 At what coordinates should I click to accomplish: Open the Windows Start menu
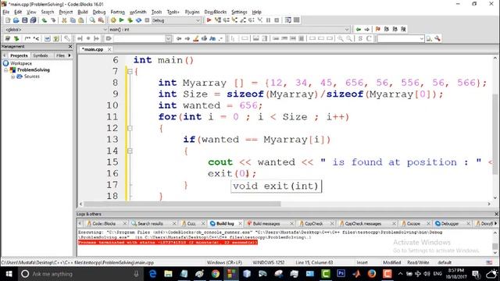(9, 274)
